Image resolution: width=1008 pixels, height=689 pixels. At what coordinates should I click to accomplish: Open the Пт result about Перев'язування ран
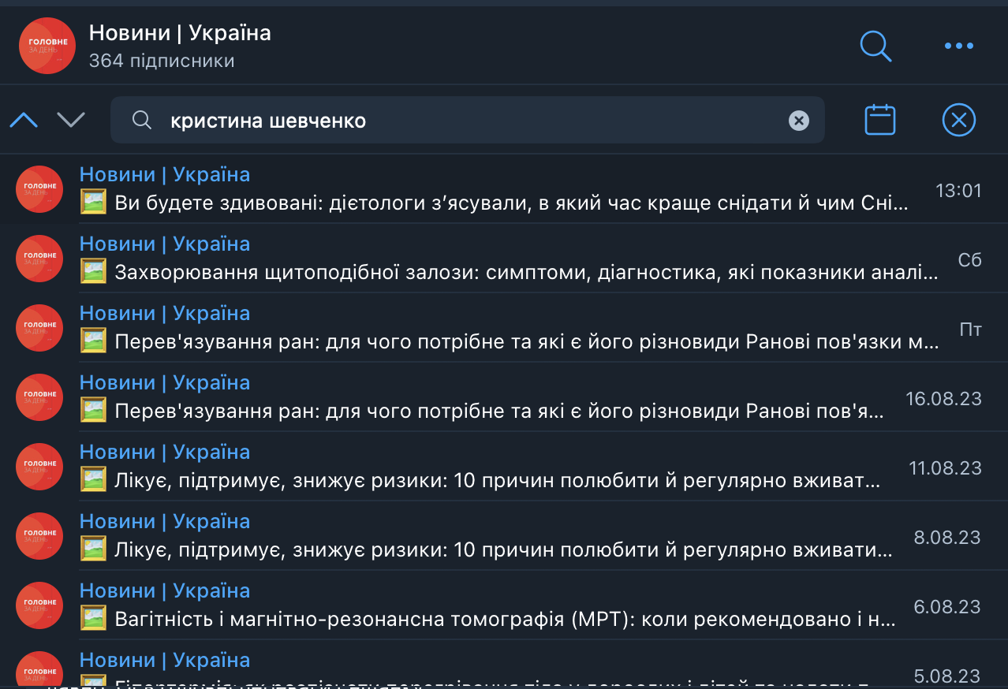[504, 328]
